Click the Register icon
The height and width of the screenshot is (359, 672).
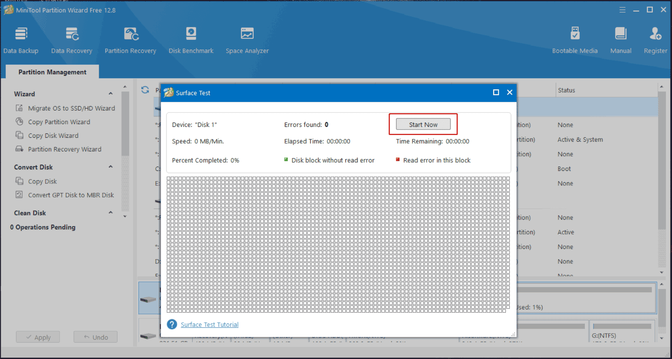(x=656, y=34)
